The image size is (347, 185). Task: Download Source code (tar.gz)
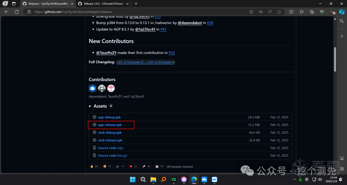pyautogui.click(x=112, y=156)
